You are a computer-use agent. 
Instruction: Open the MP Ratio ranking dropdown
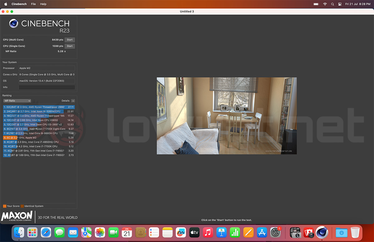tap(17, 101)
